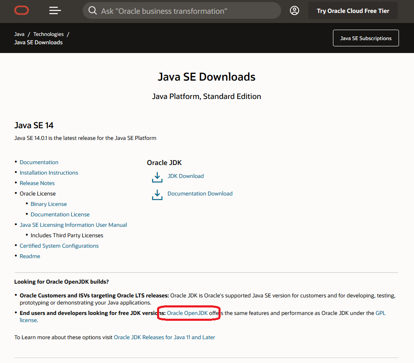Viewport: 414px width, 363px height.
Task: Click the search magnifier icon
Action: [92, 10]
